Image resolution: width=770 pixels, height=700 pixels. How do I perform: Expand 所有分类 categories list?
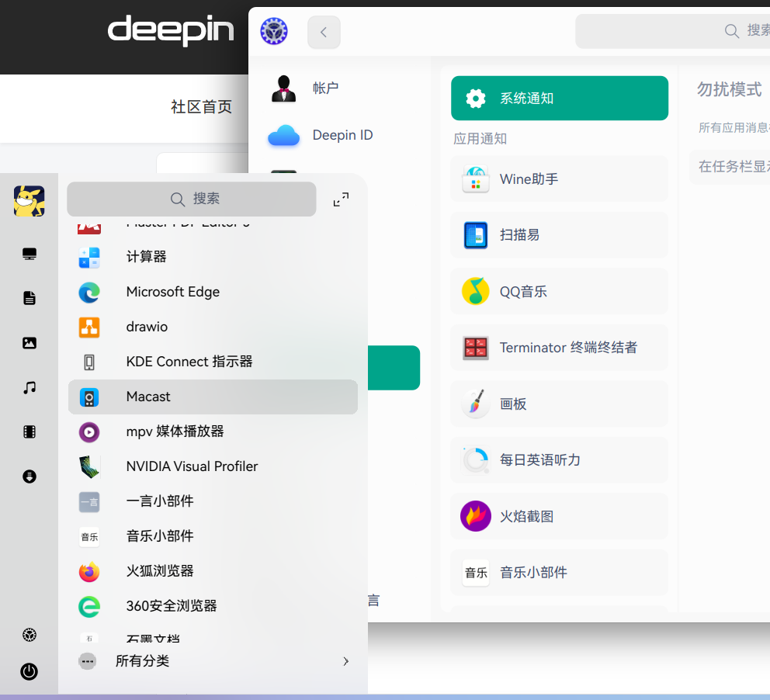tap(213, 661)
